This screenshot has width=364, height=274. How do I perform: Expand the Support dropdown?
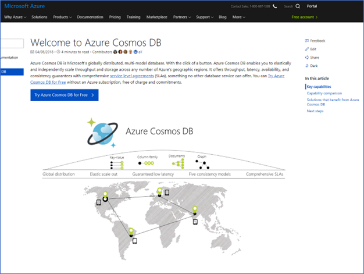click(x=205, y=17)
